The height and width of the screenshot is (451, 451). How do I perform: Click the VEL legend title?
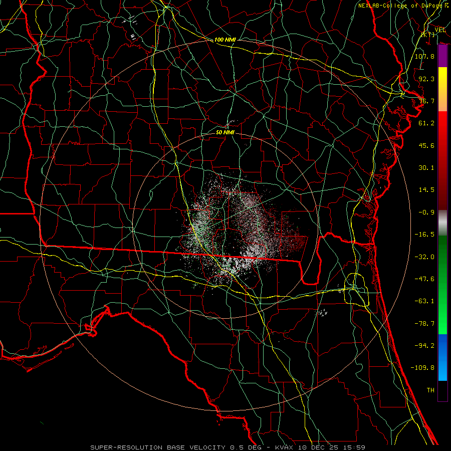[x=440, y=30]
